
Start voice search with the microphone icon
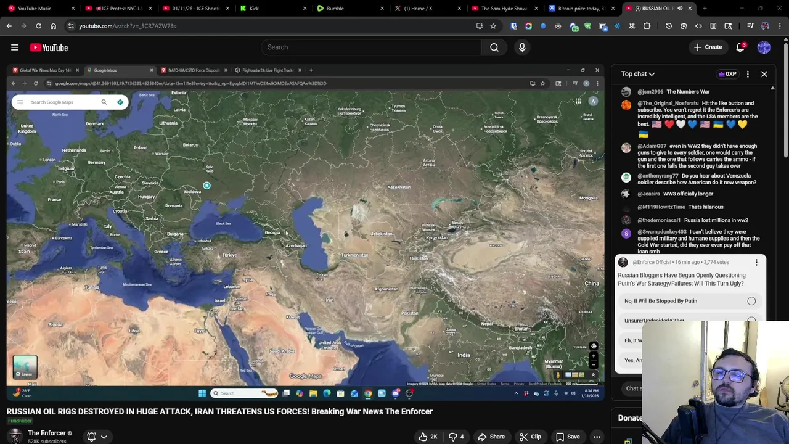click(522, 47)
